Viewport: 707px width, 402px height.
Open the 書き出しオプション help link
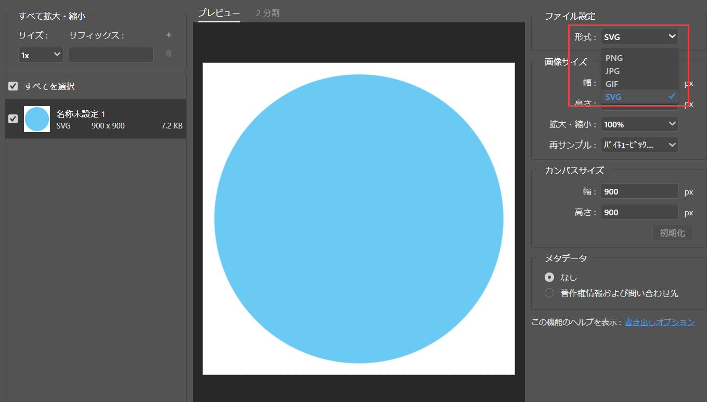pos(660,322)
